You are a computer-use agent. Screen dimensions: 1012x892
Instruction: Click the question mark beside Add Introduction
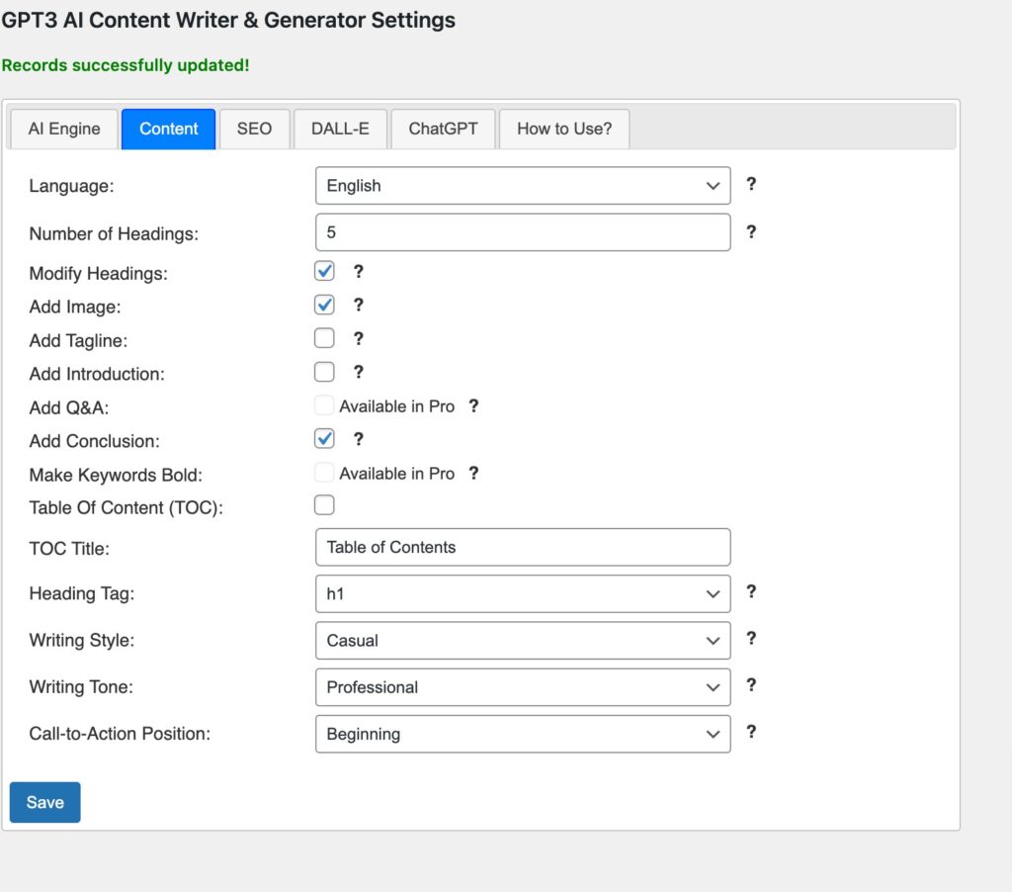(x=358, y=372)
